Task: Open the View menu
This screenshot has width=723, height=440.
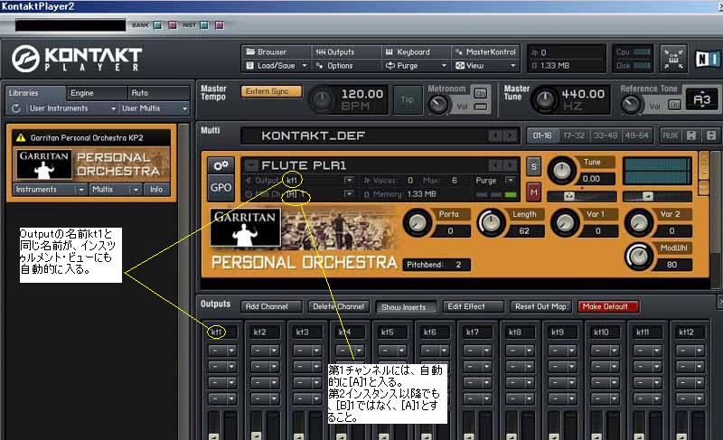Action: pyautogui.click(x=485, y=65)
